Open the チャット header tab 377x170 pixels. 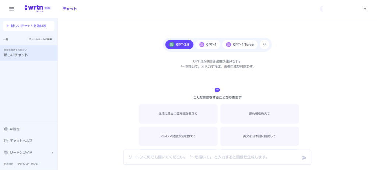point(70,9)
